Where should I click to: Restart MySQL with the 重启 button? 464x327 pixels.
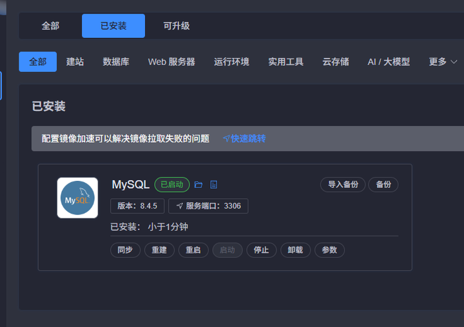(x=193, y=250)
